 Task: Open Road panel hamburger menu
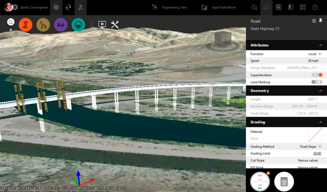click(314, 21)
